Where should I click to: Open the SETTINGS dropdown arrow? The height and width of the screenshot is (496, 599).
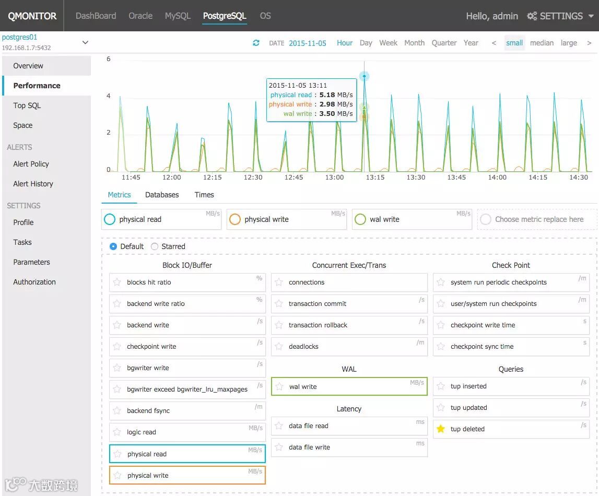coord(591,16)
